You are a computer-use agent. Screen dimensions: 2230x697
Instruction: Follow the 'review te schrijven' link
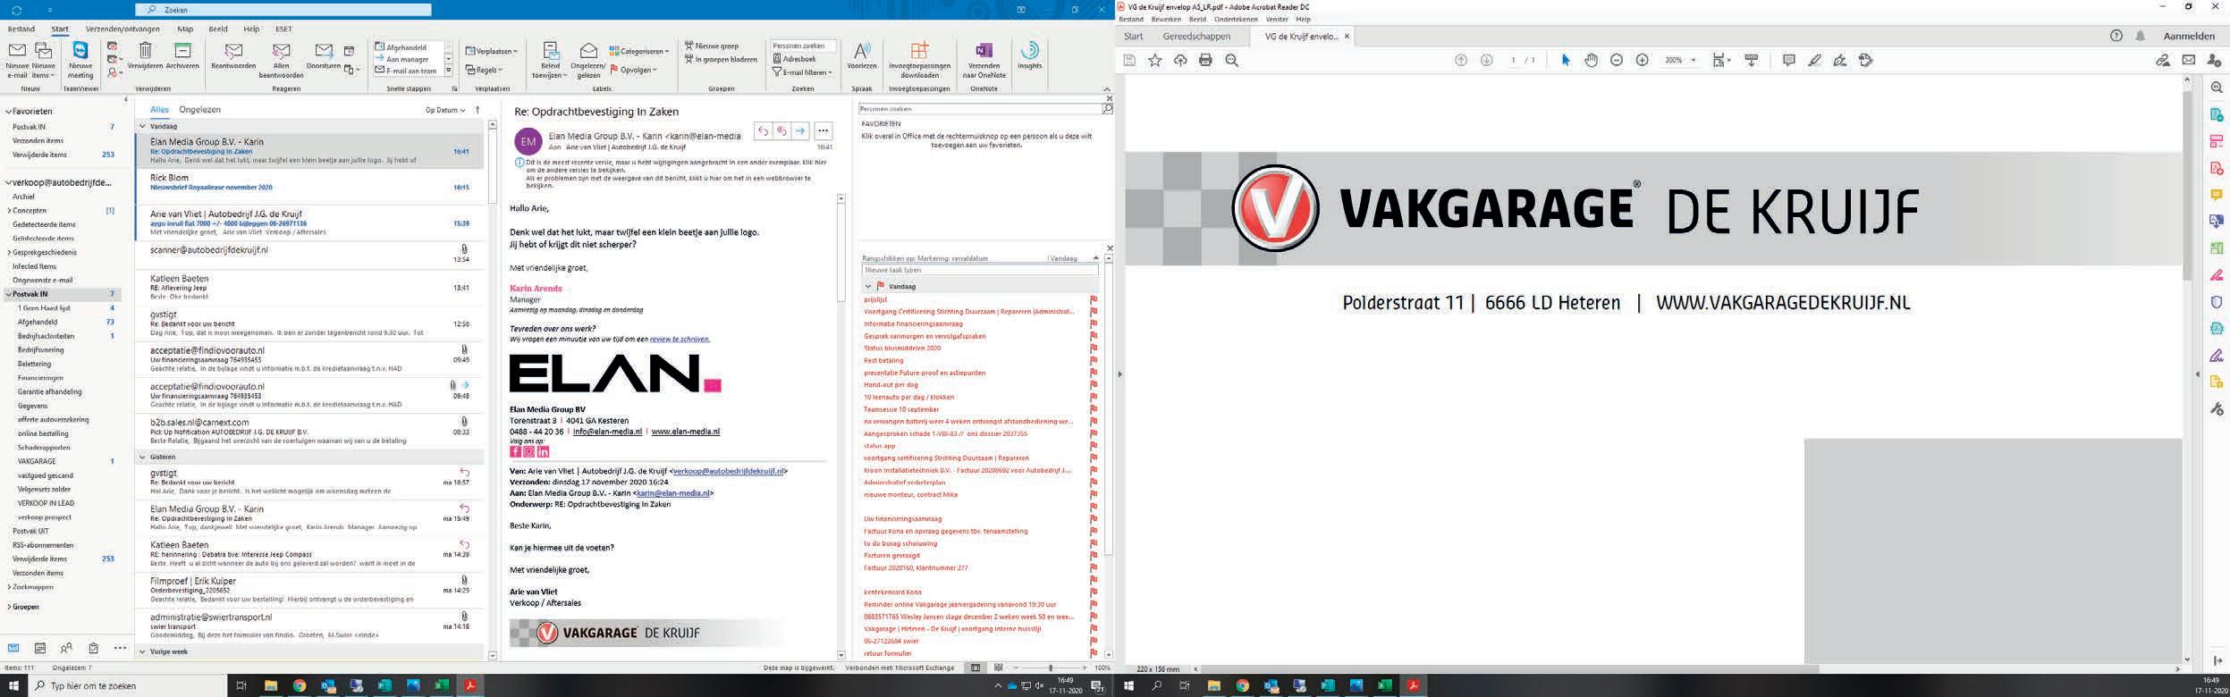pyautogui.click(x=680, y=339)
